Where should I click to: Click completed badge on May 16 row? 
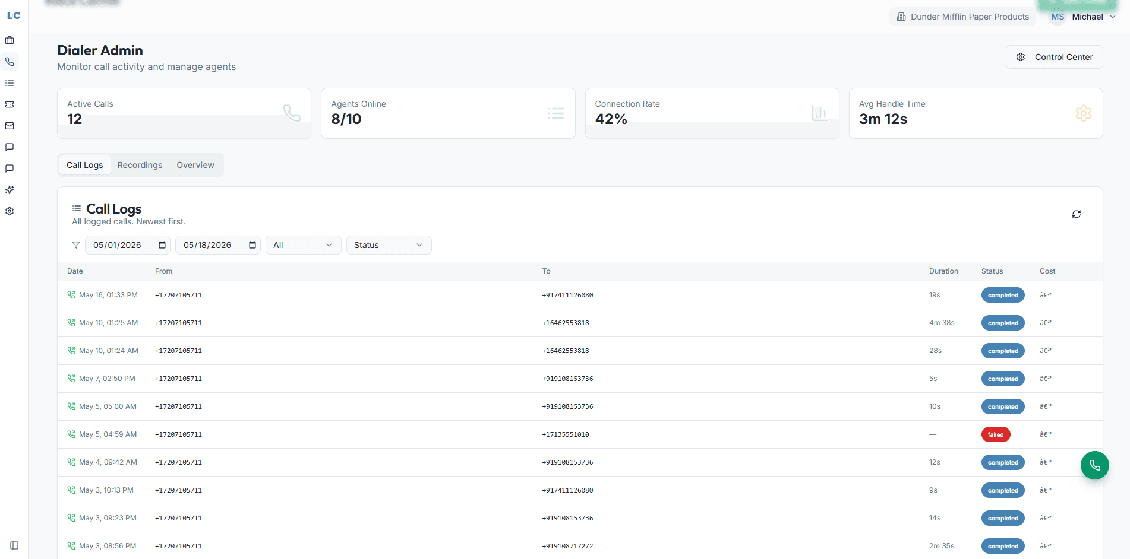[1003, 295]
